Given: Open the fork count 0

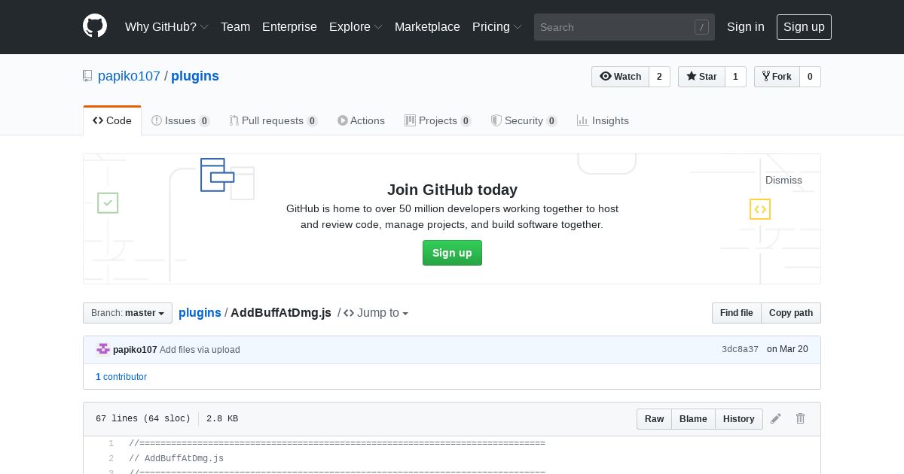Looking at the screenshot, I should tap(810, 77).
